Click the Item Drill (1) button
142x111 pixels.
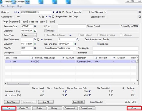pyautogui.click(x=78, y=102)
